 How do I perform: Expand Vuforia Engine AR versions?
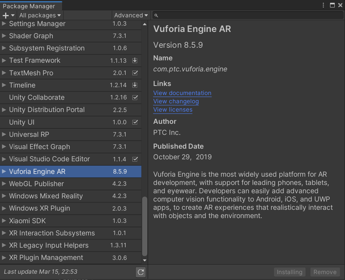click(x=4, y=171)
